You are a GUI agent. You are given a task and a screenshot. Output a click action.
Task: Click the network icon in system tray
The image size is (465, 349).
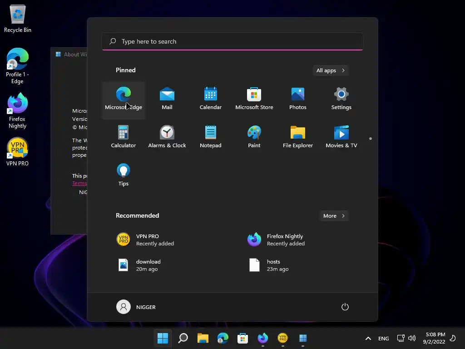(401, 338)
